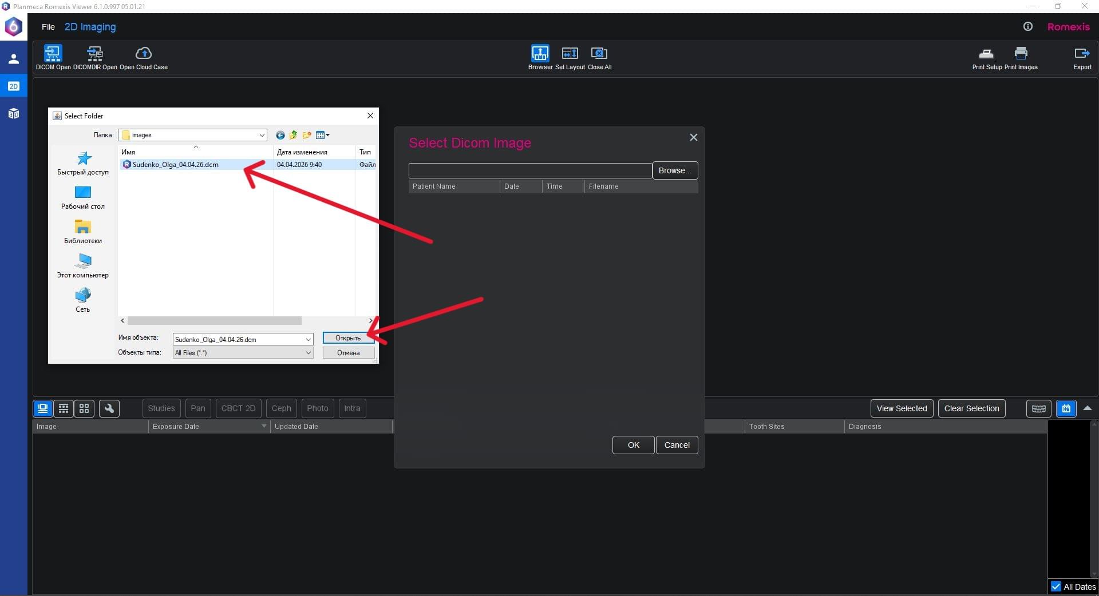Screen dimensions: 1099x596
Task: Select the Sudenko_Olga_04.04.26.dcm file
Action: [x=175, y=165]
